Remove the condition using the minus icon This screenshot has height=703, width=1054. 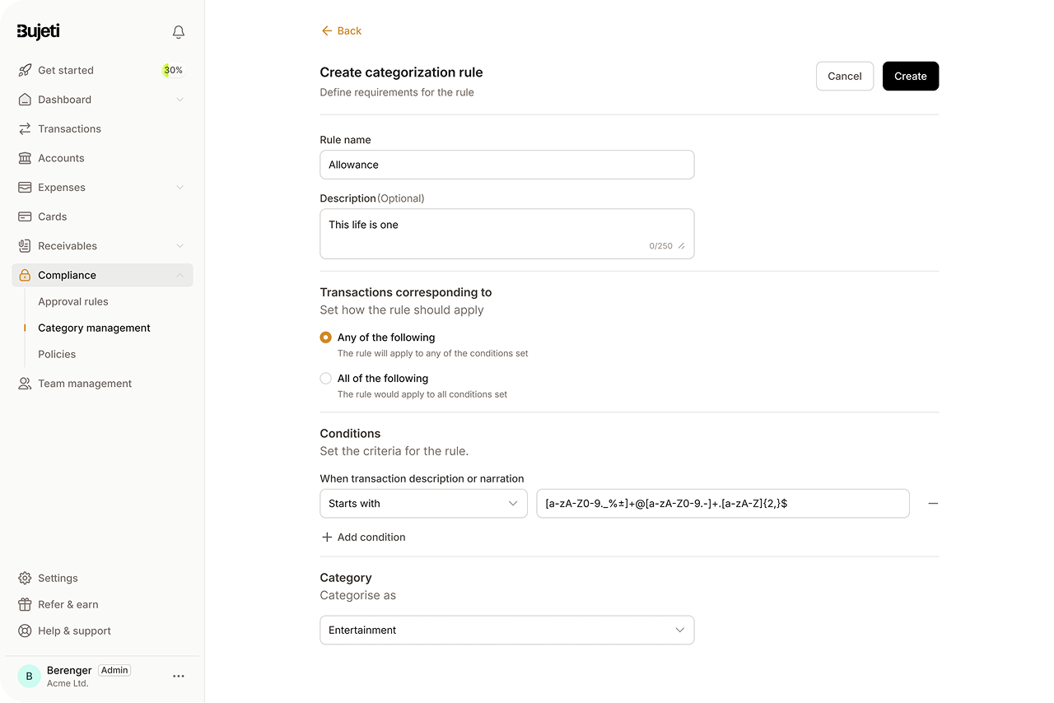point(933,503)
